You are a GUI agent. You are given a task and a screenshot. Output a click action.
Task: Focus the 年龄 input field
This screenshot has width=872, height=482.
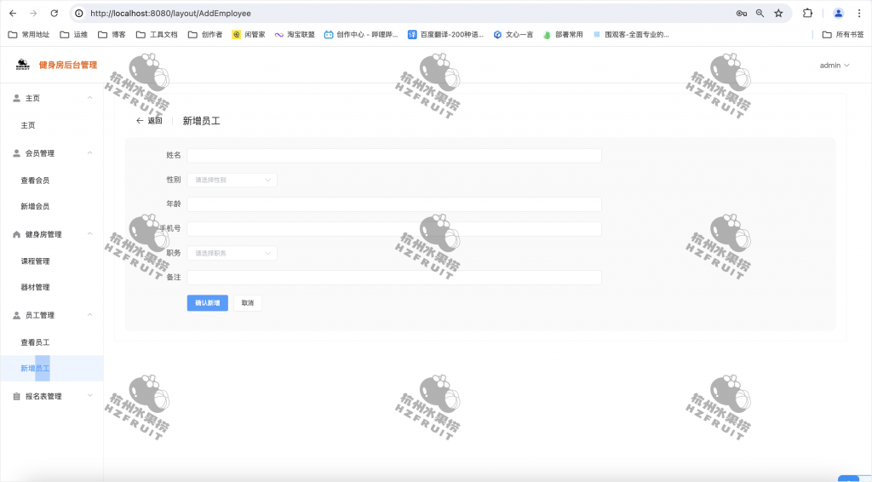[394, 204]
